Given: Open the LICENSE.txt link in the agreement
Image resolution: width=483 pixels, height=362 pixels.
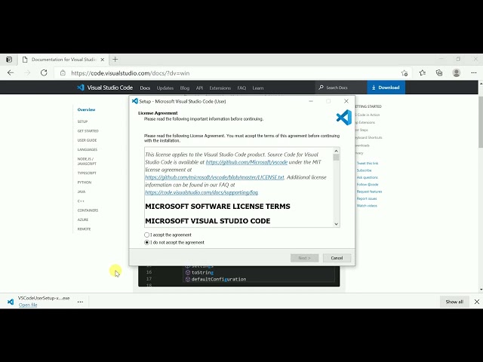Looking at the screenshot, I should (x=214, y=177).
